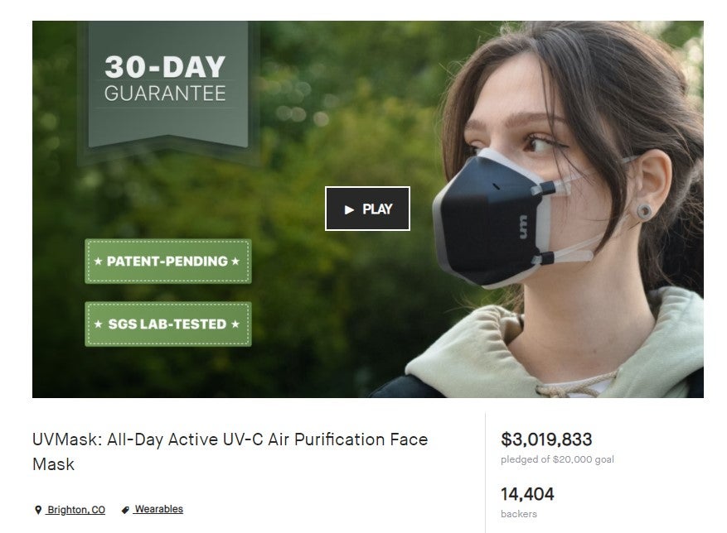
Task: Click the woman's earring in the video
Action: [x=644, y=212]
